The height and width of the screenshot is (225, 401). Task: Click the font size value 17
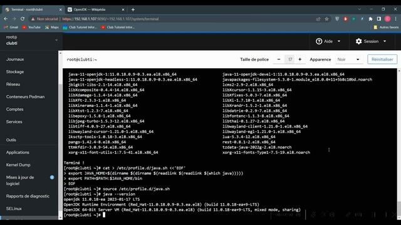pos(289,59)
